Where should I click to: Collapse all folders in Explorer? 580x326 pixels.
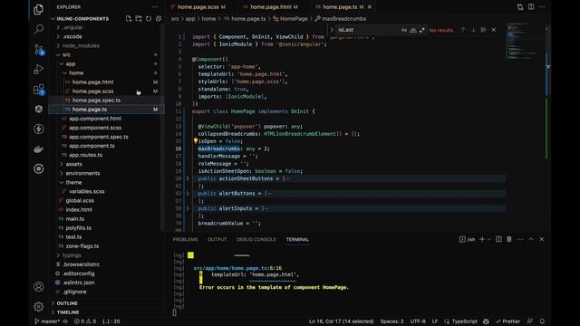coord(159,18)
